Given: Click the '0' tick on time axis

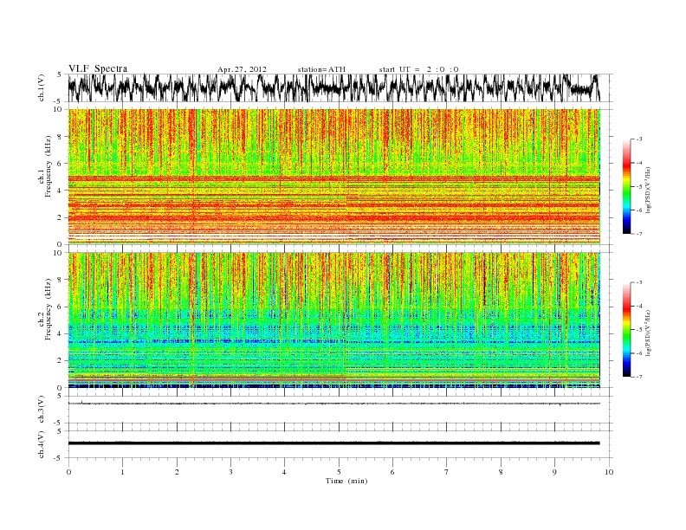Looking at the screenshot, I should [68, 472].
